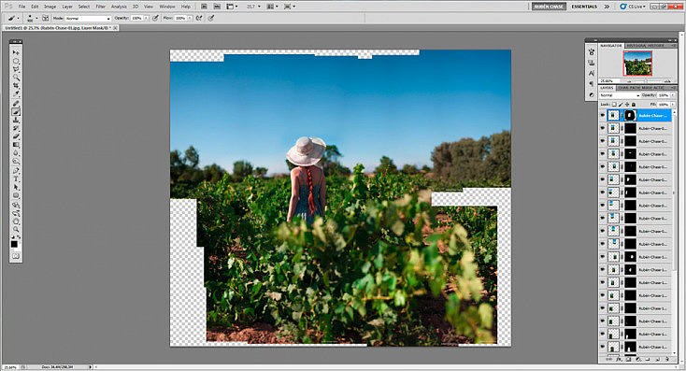Close the Untitled1 document tab
Screen dimensions: 686x371
point(116,27)
